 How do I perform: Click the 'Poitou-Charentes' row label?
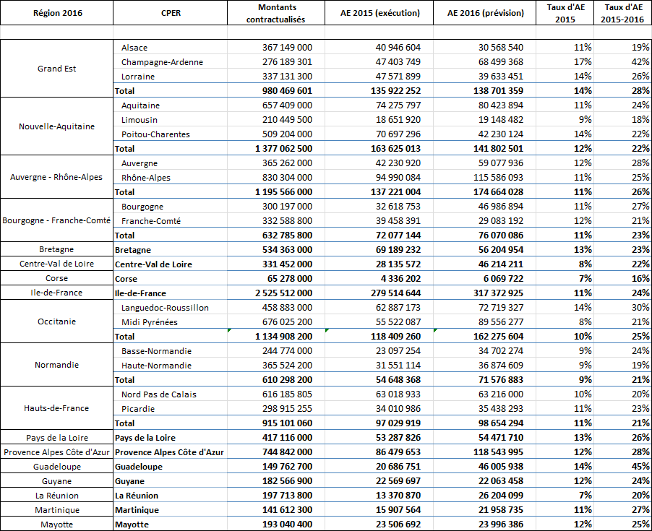(x=155, y=134)
